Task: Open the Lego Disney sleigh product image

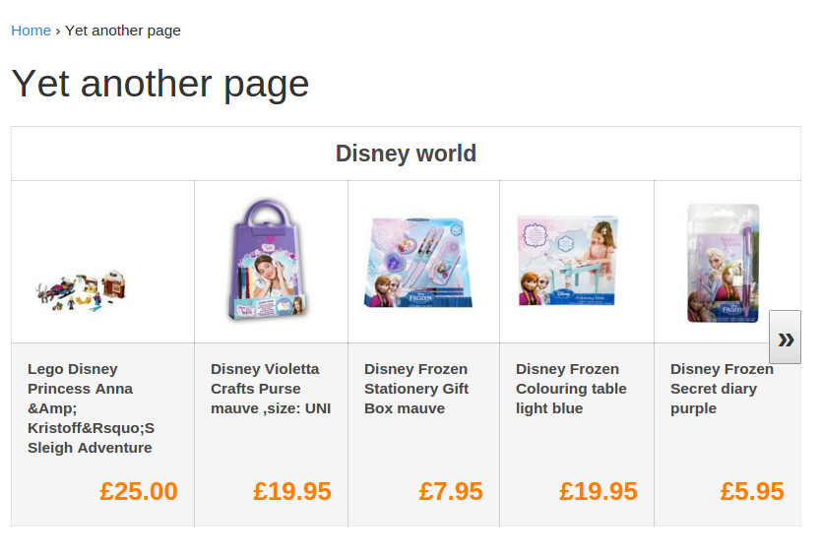Action: (x=81, y=291)
